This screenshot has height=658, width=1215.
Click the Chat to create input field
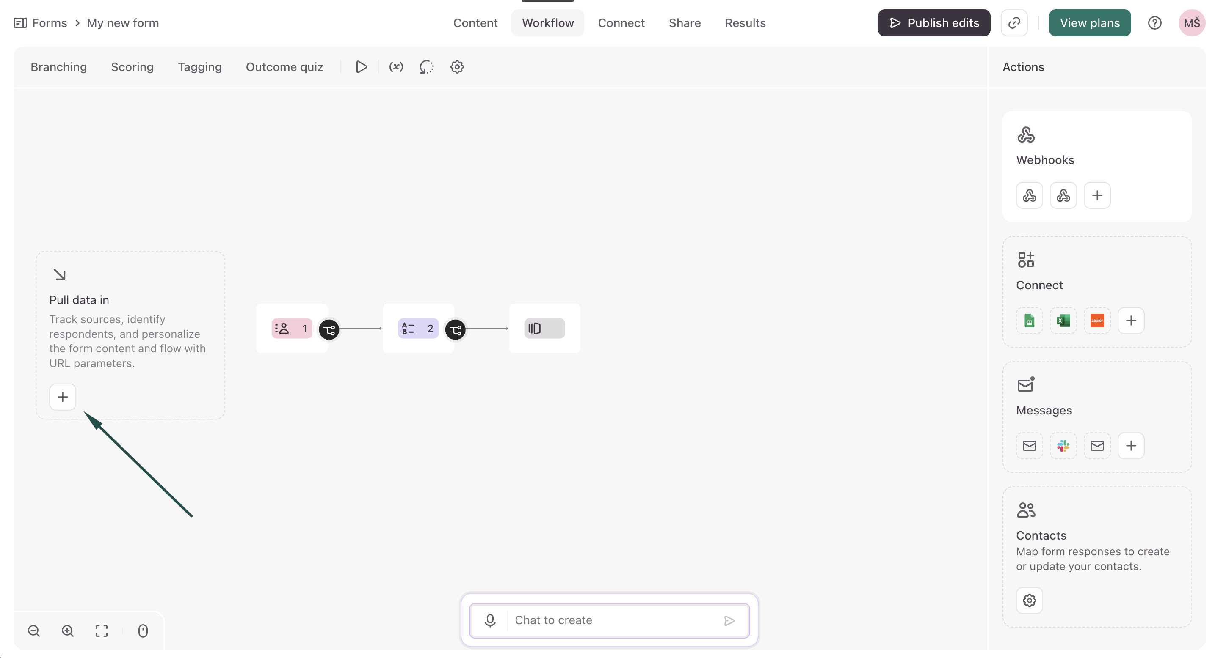tap(613, 620)
